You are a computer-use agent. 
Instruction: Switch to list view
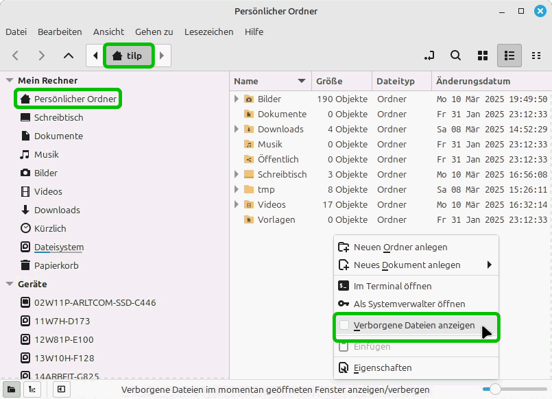click(x=509, y=56)
